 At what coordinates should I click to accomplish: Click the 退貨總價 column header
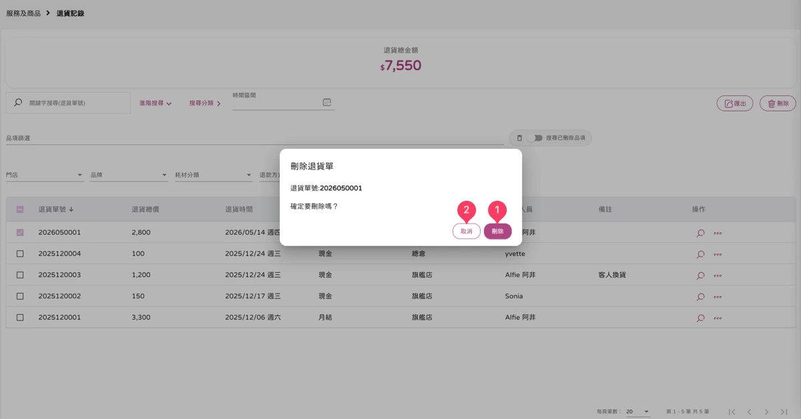[145, 209]
